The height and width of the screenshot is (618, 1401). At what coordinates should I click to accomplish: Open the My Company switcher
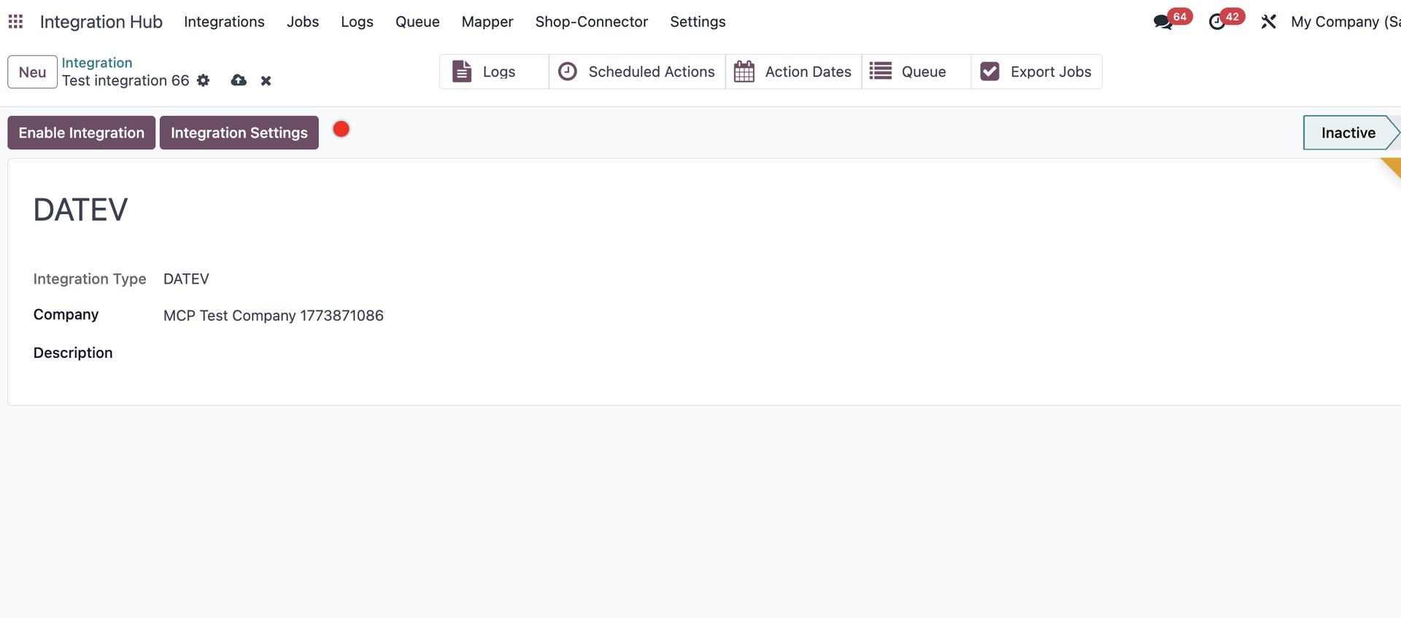1346,22
